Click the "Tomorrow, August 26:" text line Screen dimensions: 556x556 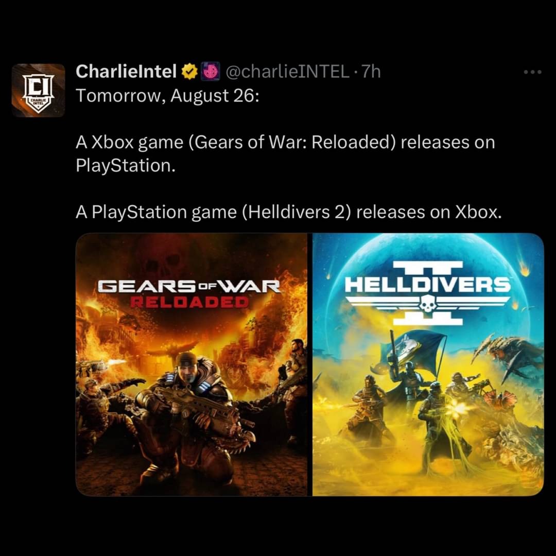(167, 96)
